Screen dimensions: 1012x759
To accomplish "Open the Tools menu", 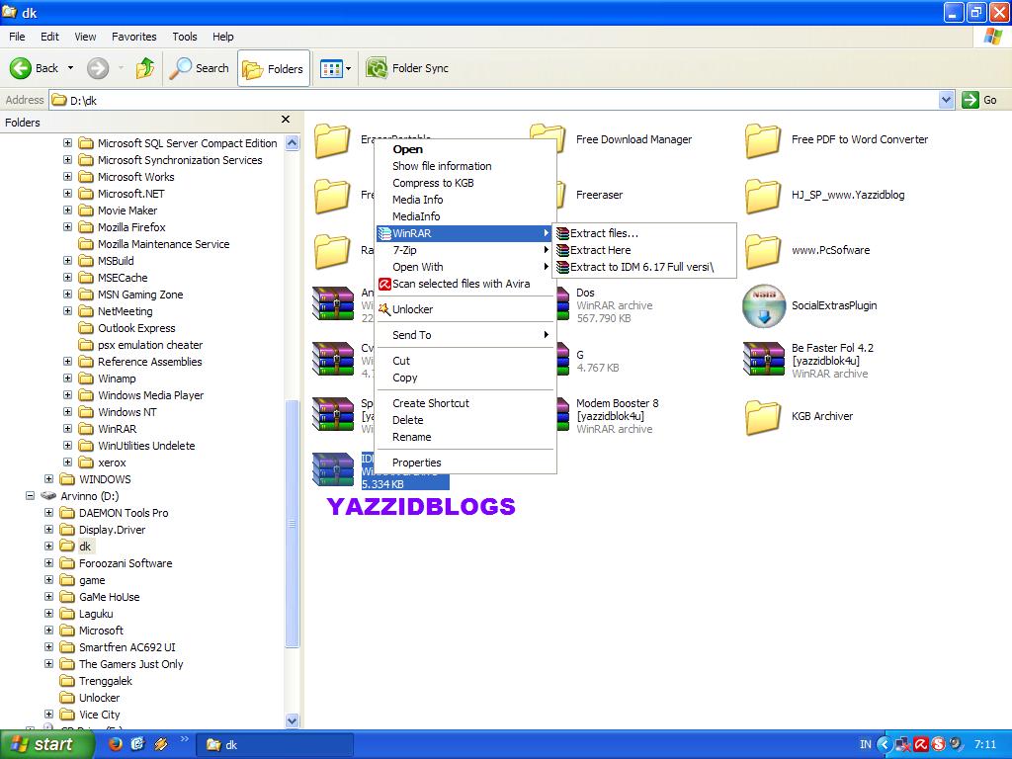I will (x=185, y=37).
